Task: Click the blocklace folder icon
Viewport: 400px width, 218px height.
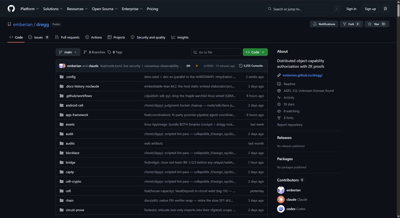Action: [61, 153]
